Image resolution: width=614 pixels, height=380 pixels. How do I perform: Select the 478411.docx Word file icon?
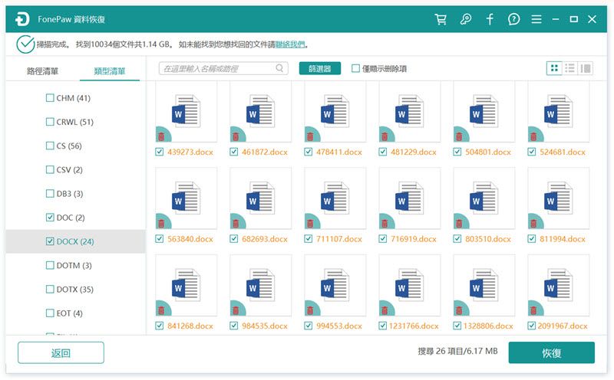(x=335, y=112)
